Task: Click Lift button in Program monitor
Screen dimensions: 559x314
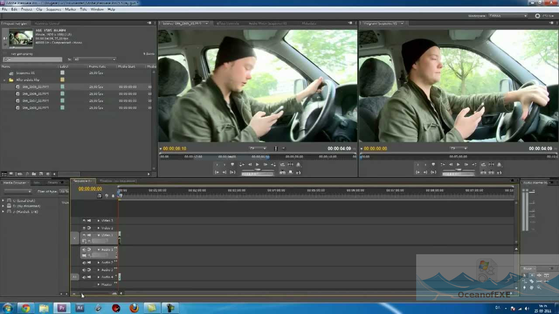Action: point(483,172)
